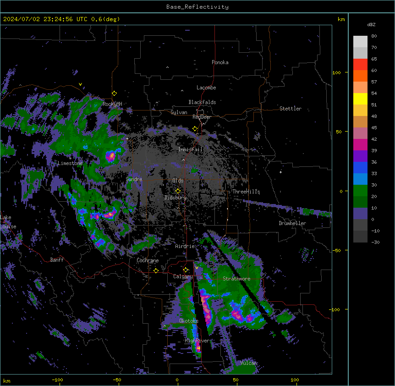Click the Base_Reflectivity title
The width and height of the screenshot is (395, 386).
tap(197, 7)
